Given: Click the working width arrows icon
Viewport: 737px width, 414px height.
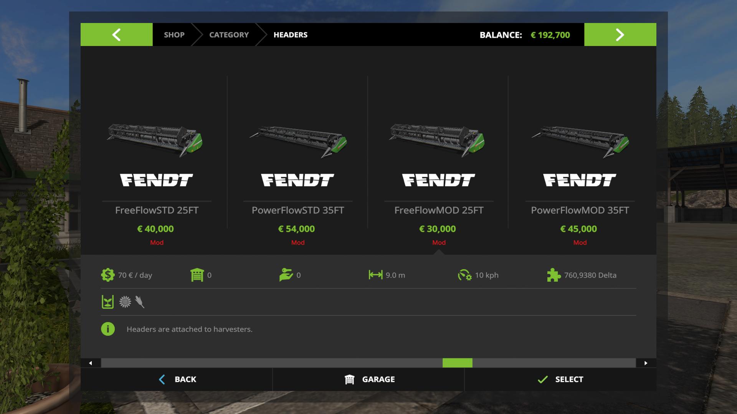Looking at the screenshot, I should coord(375,274).
